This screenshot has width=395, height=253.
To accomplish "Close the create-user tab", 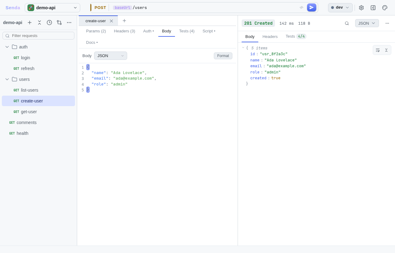I will click(111, 21).
